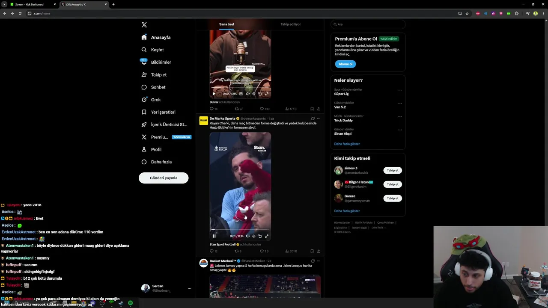The image size is (548, 308).
Task: Open more menu on Basket Merkezi post
Action: 319,261
